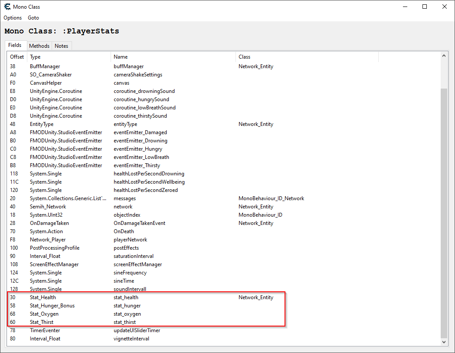Switch to the Notes tab
The width and height of the screenshot is (455, 353).
coord(62,46)
